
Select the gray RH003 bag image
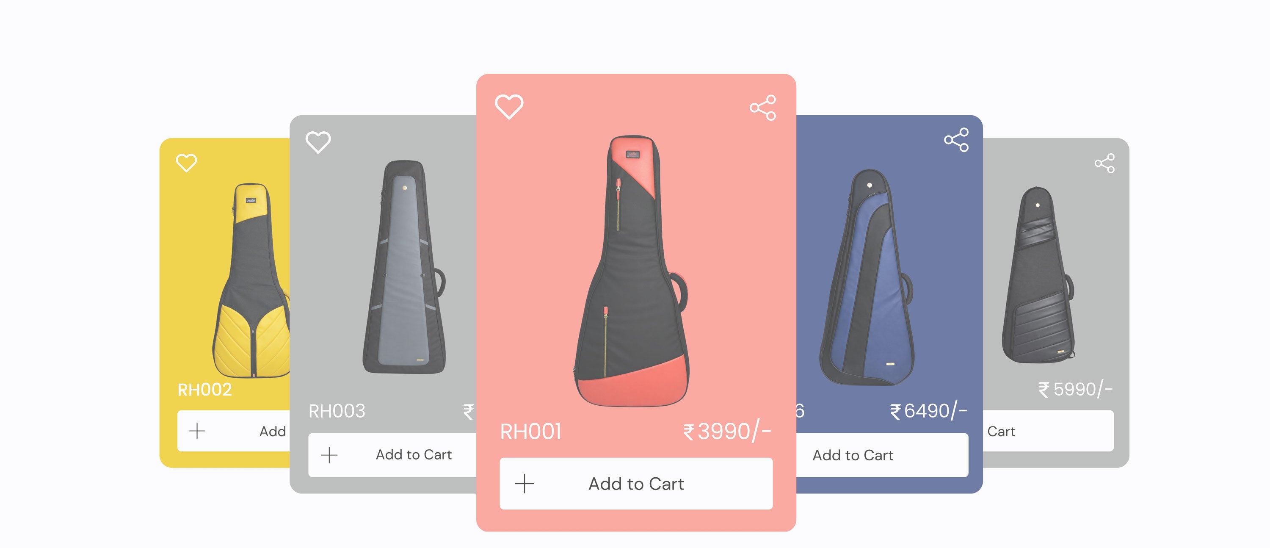(404, 266)
